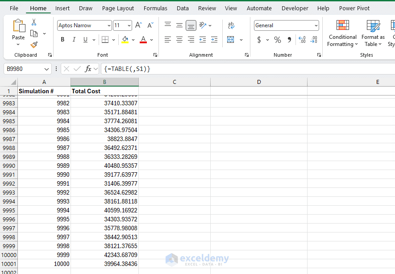This screenshot has width=395, height=274.
Task: Decrease the indent
Action: 203,40
